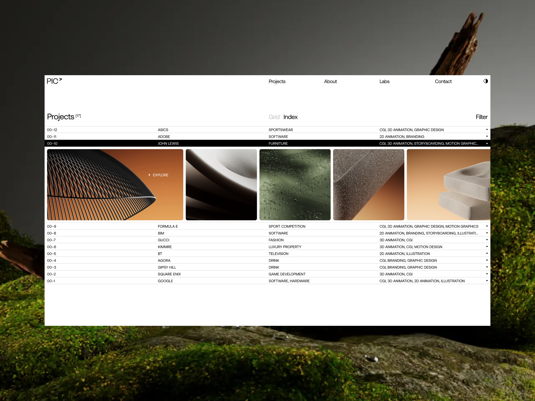The width and height of the screenshot is (535, 401).
Task: Switch to Grid view
Action: click(x=274, y=117)
